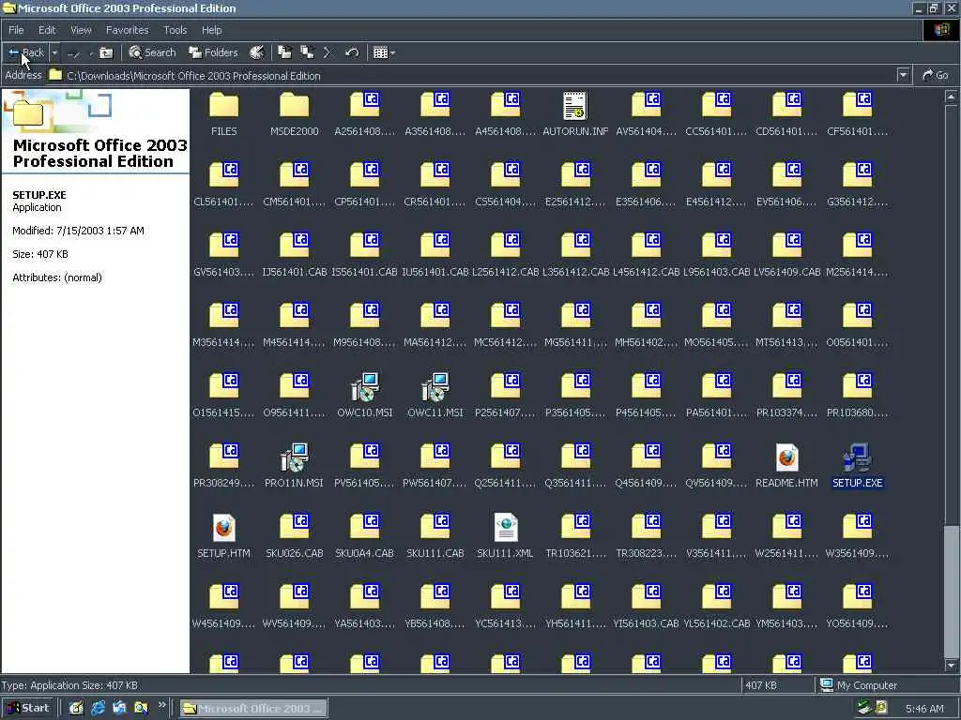Open the Favorites menu

tap(127, 30)
